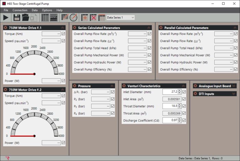Click the Parallel Calculated Parameters gear icon

[x=161, y=28]
